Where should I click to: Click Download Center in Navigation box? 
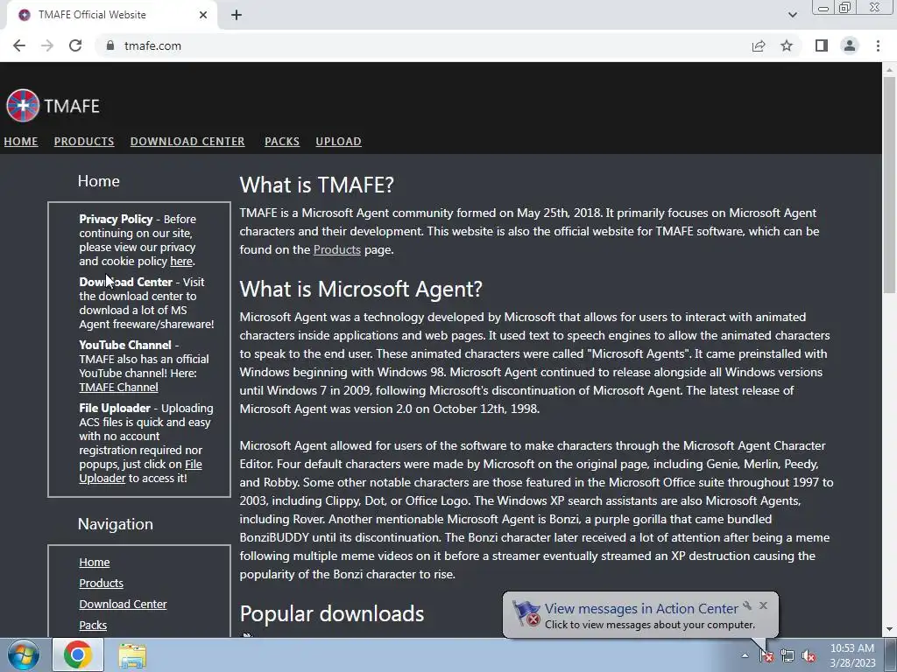point(123,604)
